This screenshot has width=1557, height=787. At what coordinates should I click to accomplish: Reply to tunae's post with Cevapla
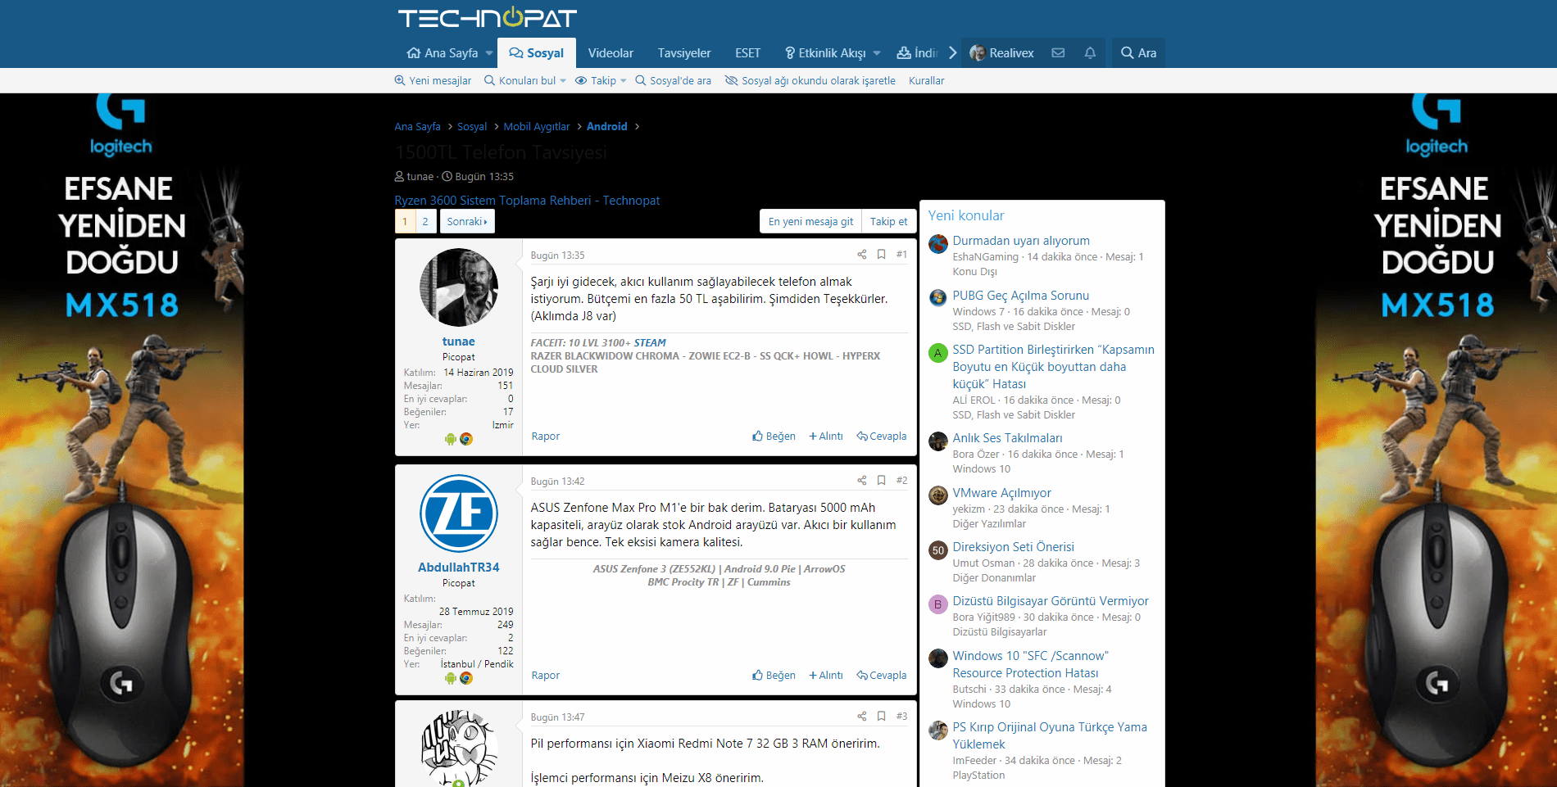[x=882, y=436]
